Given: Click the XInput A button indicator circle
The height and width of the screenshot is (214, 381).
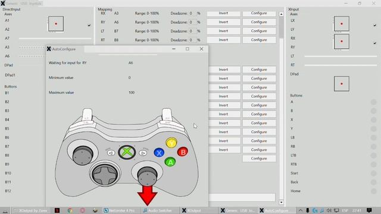Looking at the screenshot, I should tap(374, 102).
